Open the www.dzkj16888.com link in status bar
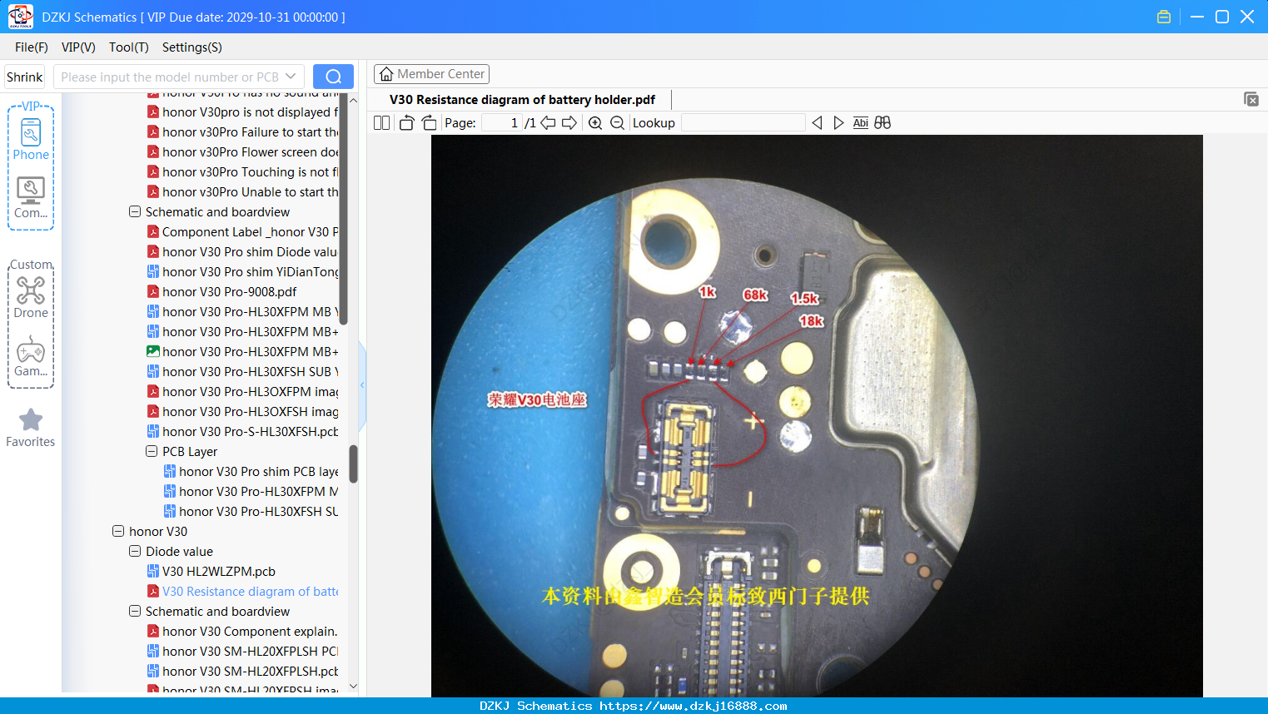The image size is (1268, 714). tap(694, 706)
